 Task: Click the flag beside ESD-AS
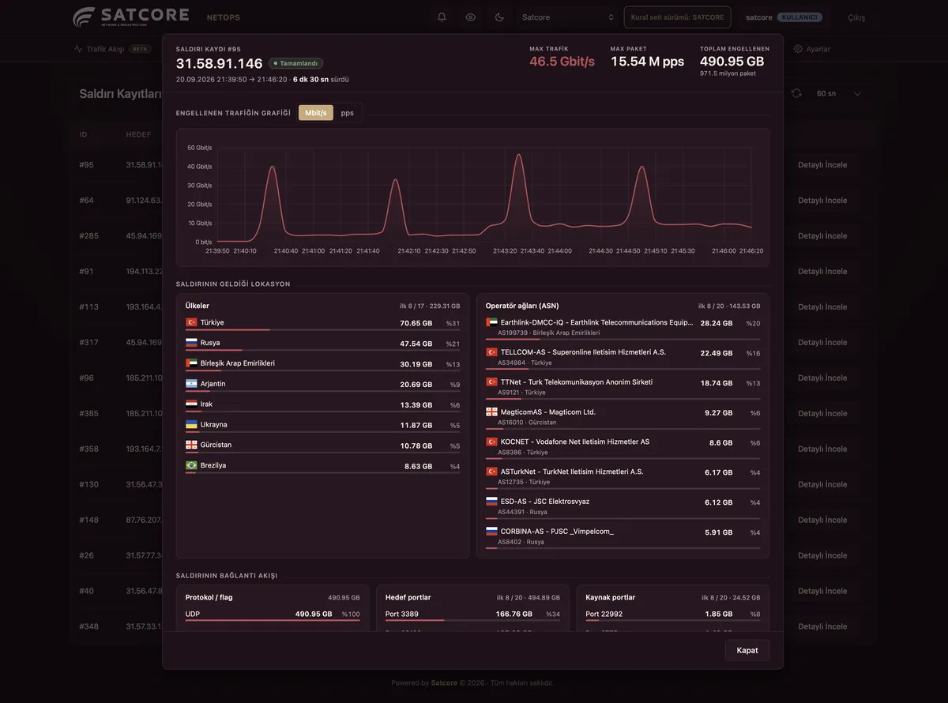tap(491, 502)
